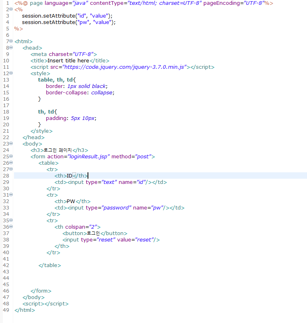Collapse the body fold on line 23
The width and height of the screenshot is (307, 323).
(x=11, y=143)
